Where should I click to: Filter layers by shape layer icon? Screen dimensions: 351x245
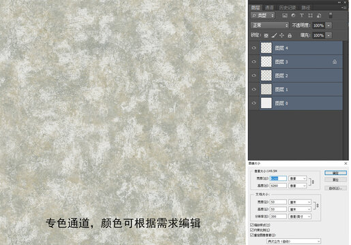310,16
